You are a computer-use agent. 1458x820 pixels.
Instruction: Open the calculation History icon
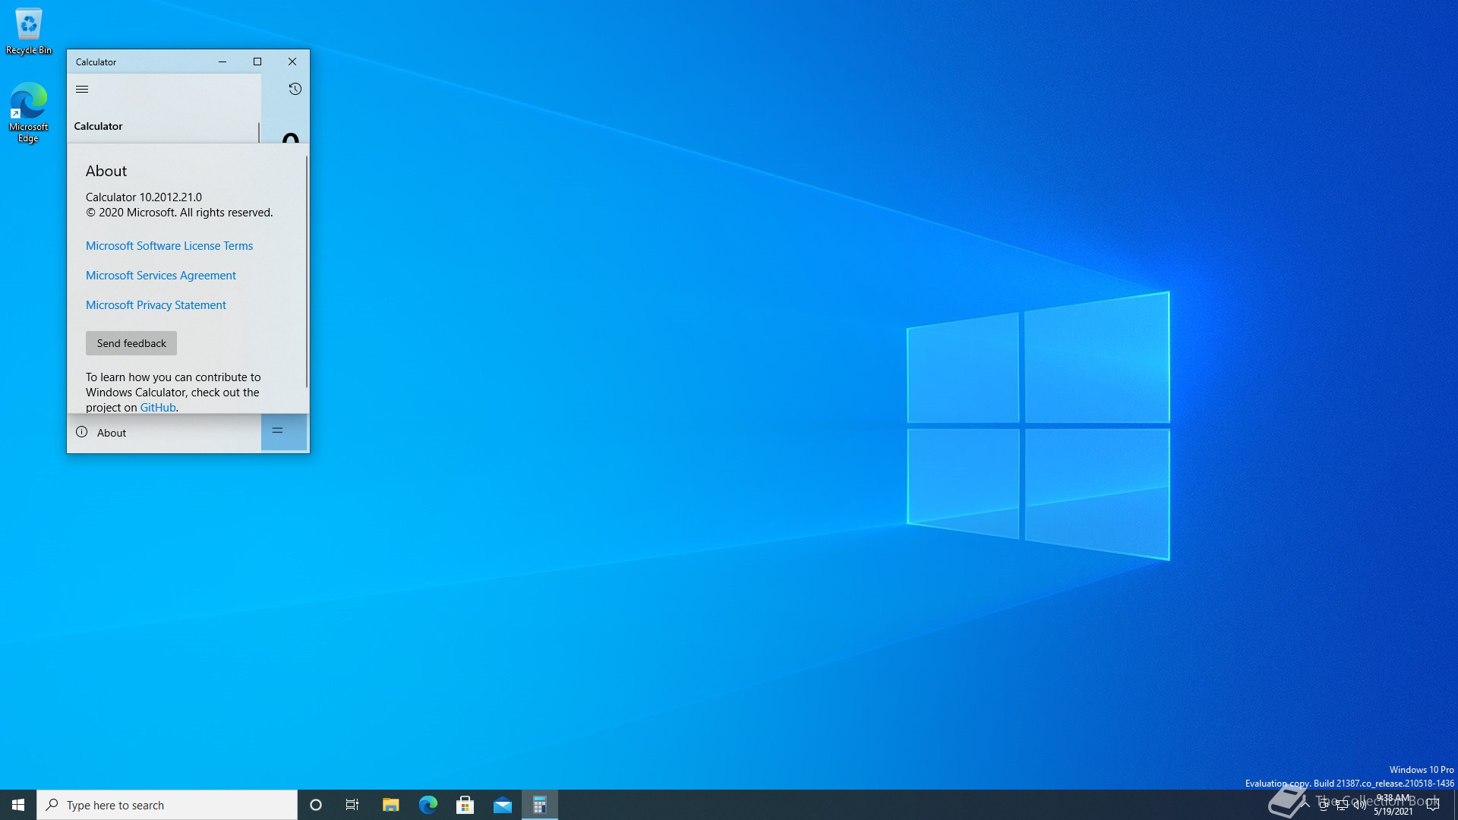[295, 90]
